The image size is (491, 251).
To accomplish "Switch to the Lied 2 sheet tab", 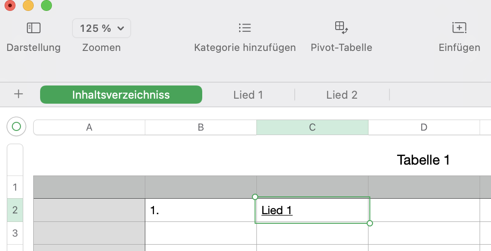I will click(x=342, y=95).
